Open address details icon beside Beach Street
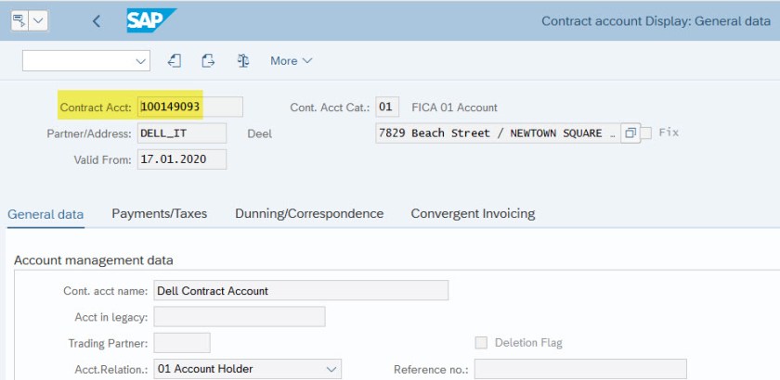The image size is (780, 380). point(630,133)
